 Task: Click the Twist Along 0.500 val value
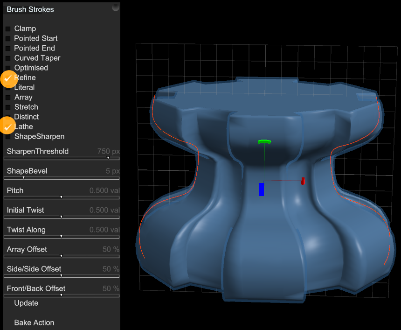104,230
